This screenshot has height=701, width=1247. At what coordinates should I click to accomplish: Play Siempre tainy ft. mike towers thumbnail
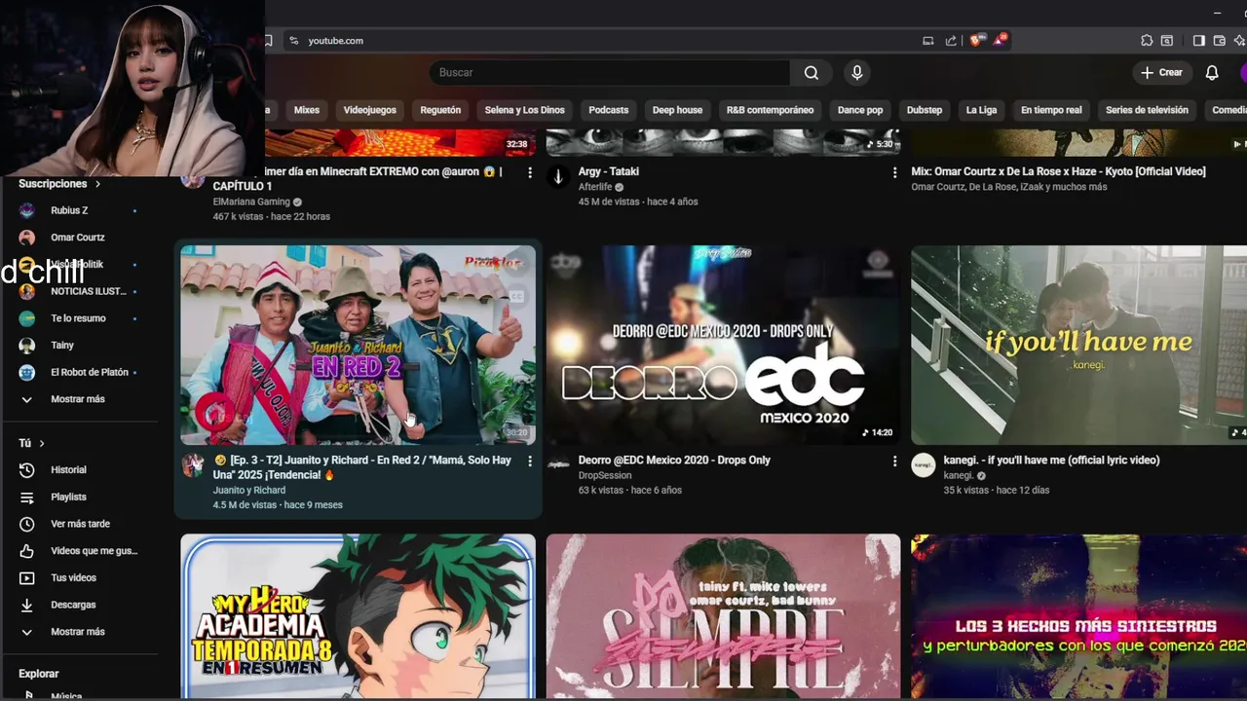coord(723,616)
